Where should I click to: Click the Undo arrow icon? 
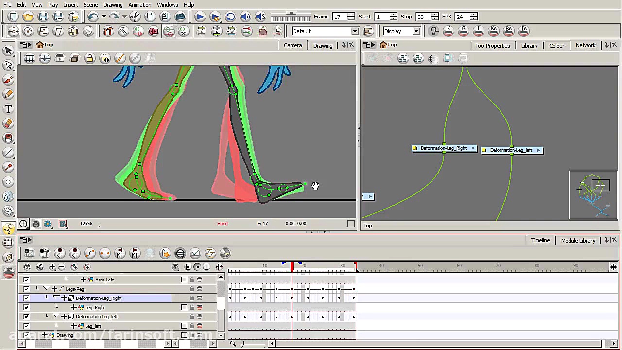tap(93, 17)
